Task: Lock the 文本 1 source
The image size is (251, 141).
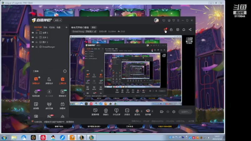Action: [36, 37]
